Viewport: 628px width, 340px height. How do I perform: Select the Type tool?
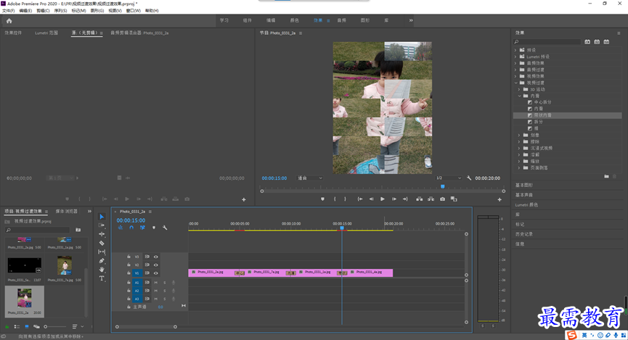[x=102, y=278]
